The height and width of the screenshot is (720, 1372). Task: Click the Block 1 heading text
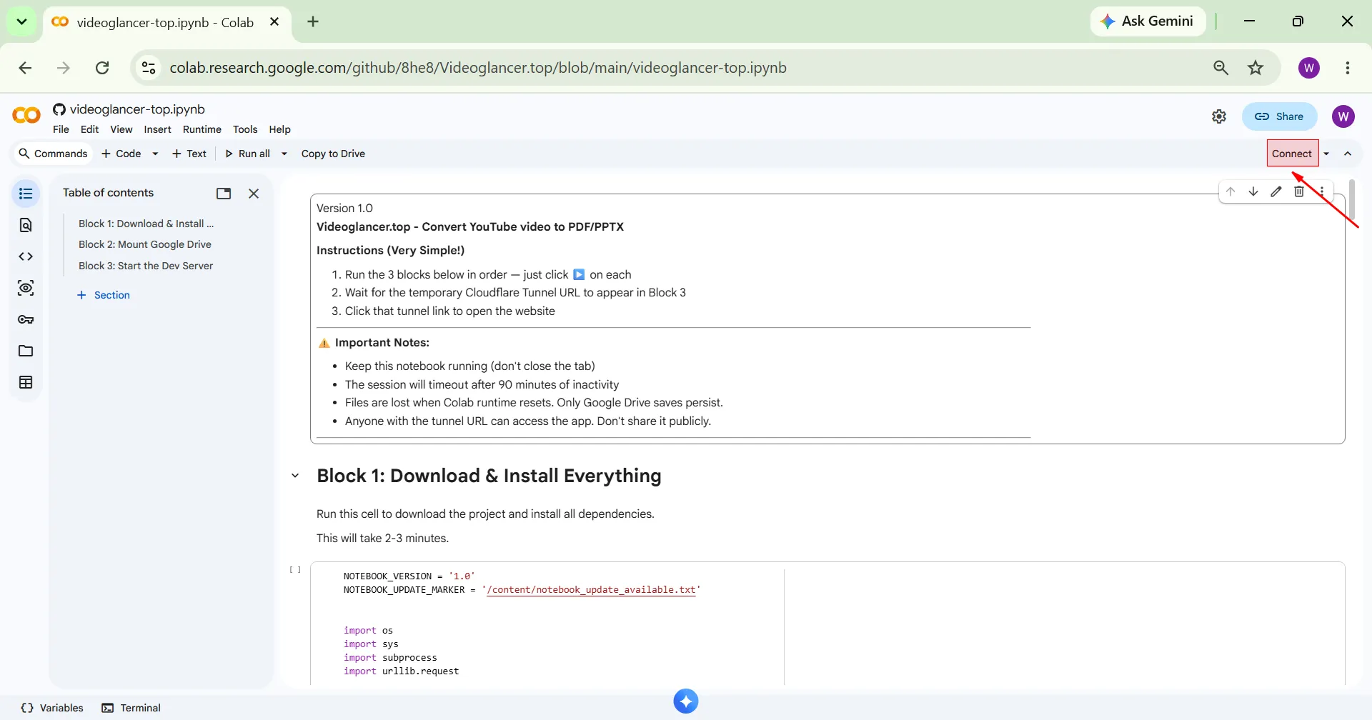489,476
